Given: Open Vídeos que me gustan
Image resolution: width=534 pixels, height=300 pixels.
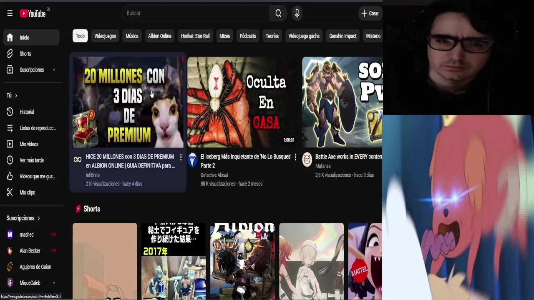Looking at the screenshot, I should 32,176.
